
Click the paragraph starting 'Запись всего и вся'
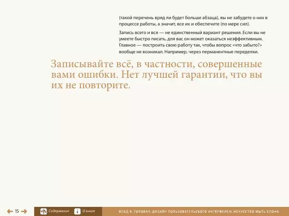pos(192,42)
